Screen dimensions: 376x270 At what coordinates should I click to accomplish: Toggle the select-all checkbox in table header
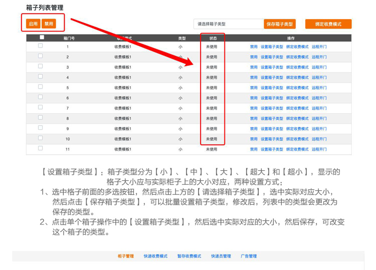point(42,38)
